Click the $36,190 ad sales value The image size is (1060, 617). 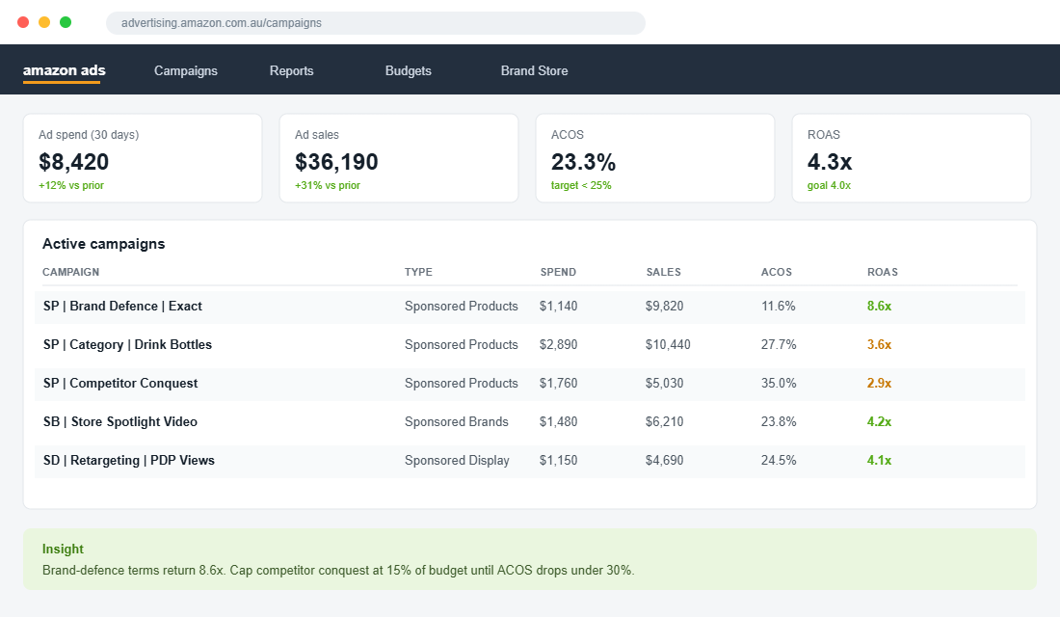[x=336, y=162]
